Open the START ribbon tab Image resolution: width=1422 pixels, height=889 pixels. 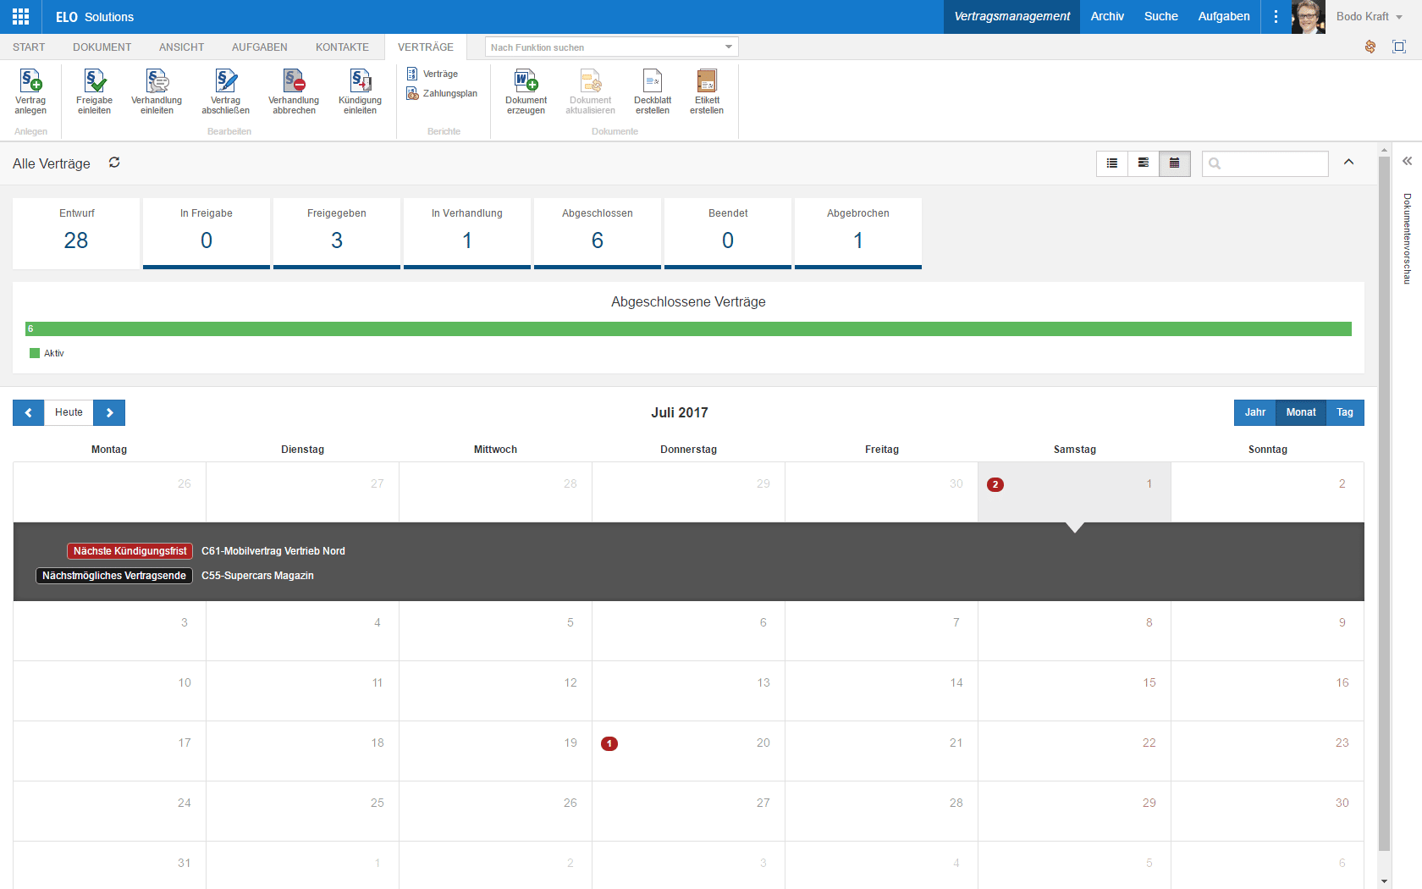[x=29, y=47]
